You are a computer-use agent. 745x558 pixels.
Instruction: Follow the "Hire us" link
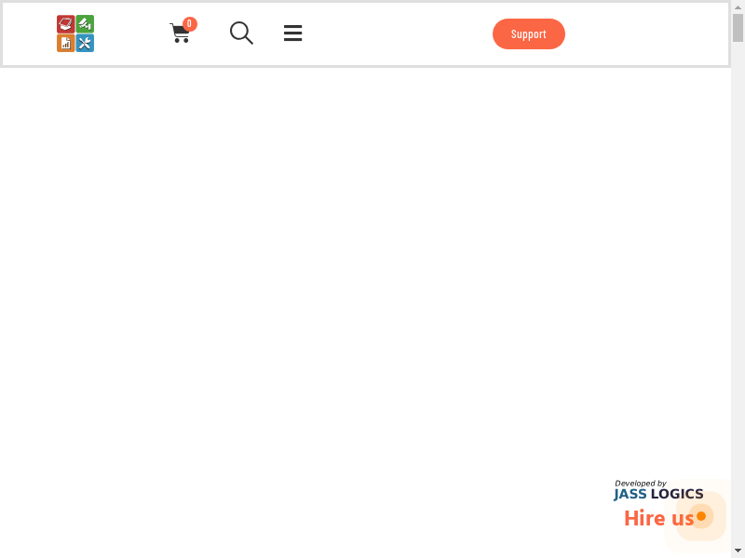pyautogui.click(x=657, y=518)
